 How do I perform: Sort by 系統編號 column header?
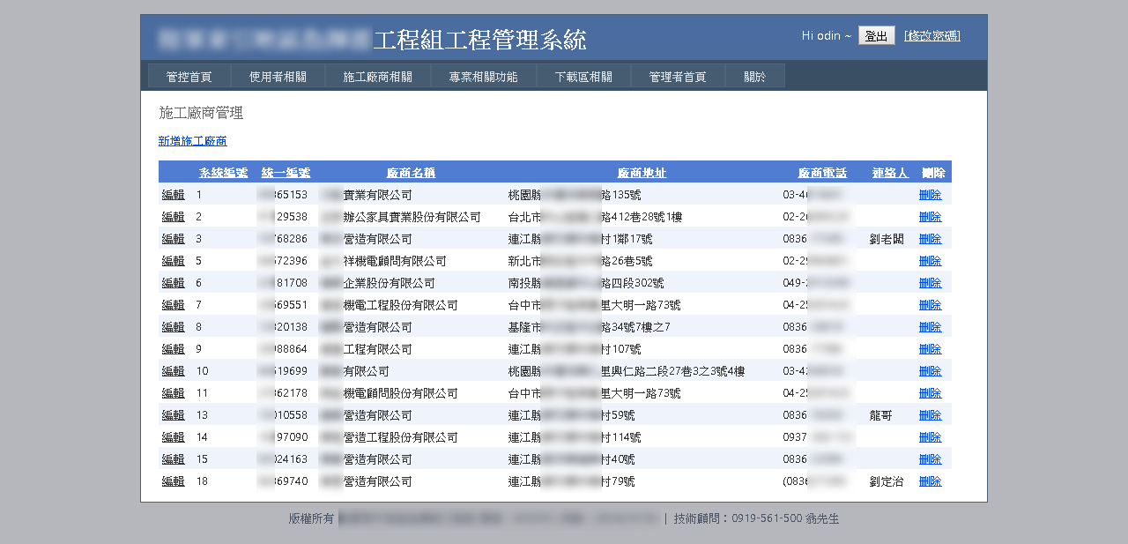point(223,173)
